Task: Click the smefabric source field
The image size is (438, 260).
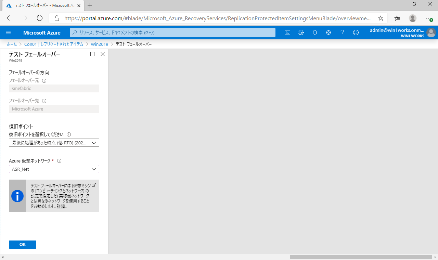Action: coord(54,88)
